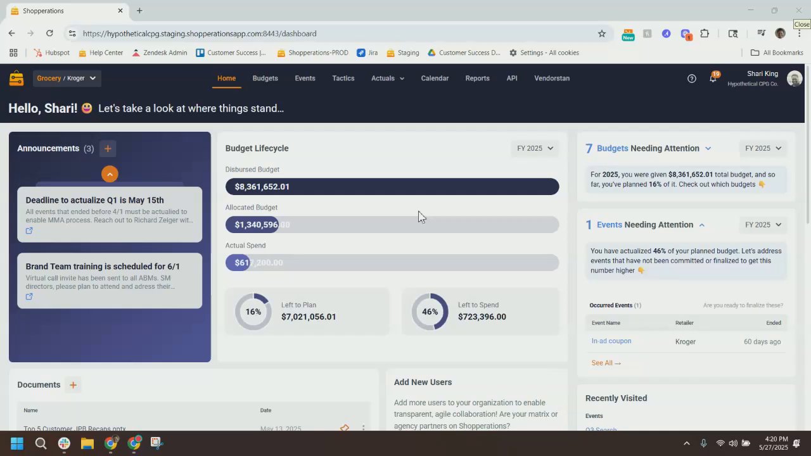Open the Calendar tab
The image size is (811, 456).
(435, 79)
